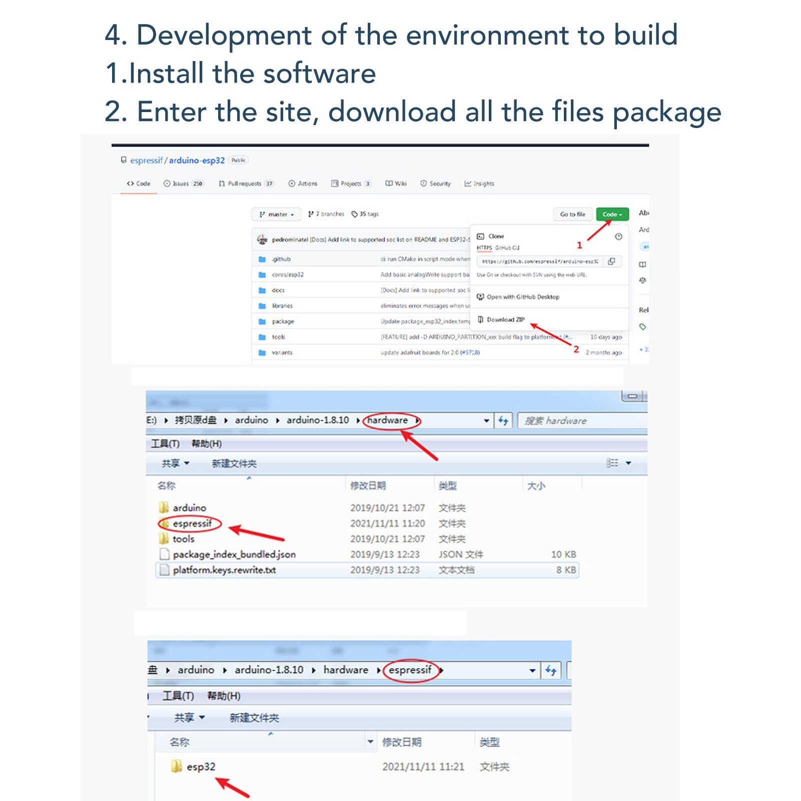
Task: Click arduino-1.8.10 in hardware window breadcrumb
Action: point(318,420)
